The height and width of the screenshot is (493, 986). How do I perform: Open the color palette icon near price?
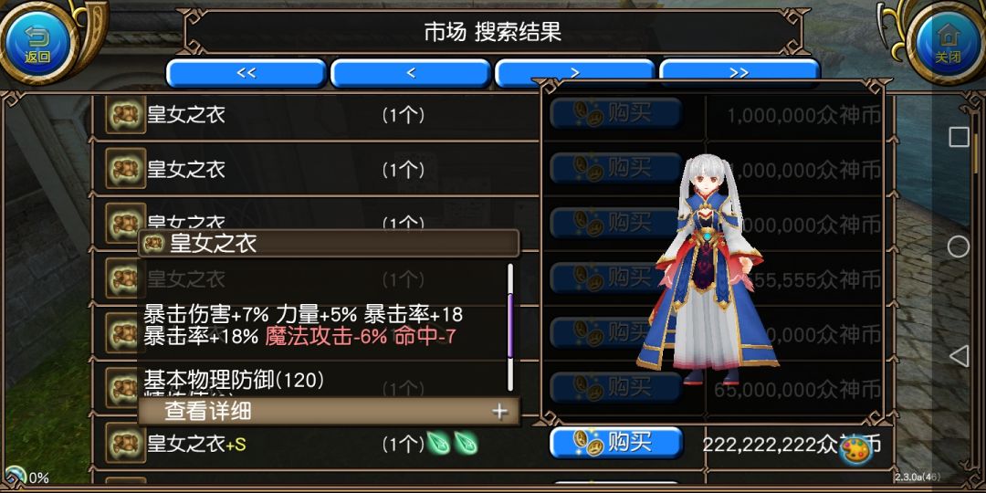click(855, 451)
